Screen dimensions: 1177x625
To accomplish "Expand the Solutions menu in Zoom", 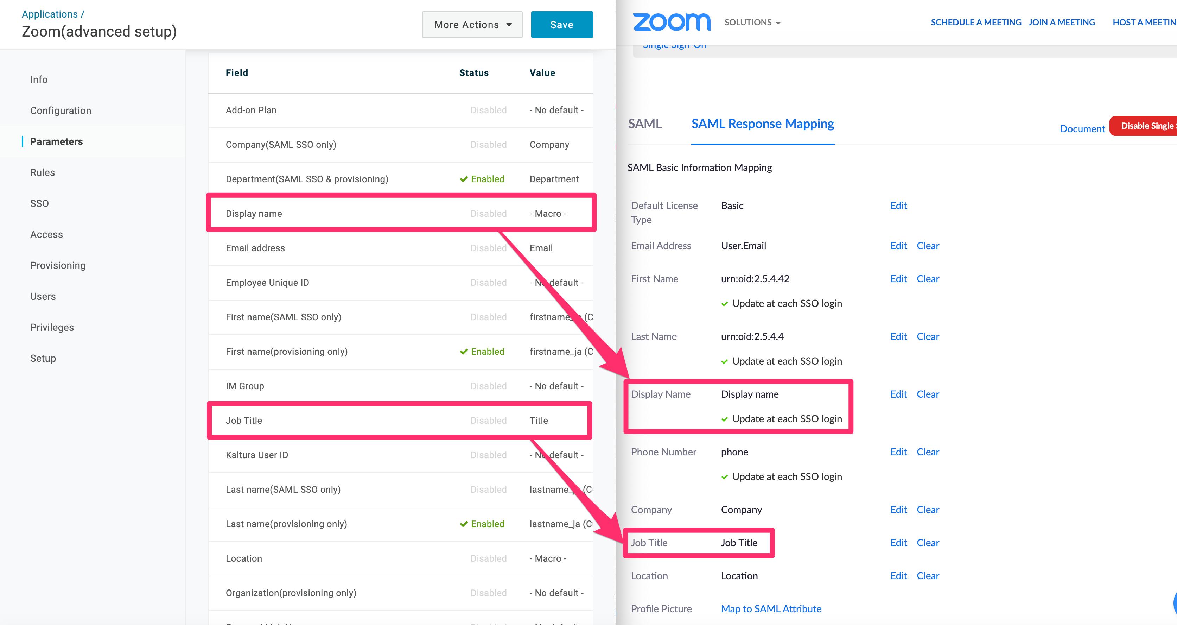I will point(752,23).
